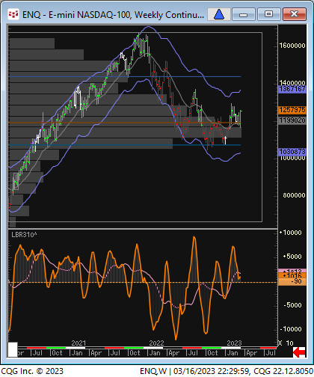Click the 2022 year label on time axis
Viewport: 314px width, 377px height.
point(156,343)
